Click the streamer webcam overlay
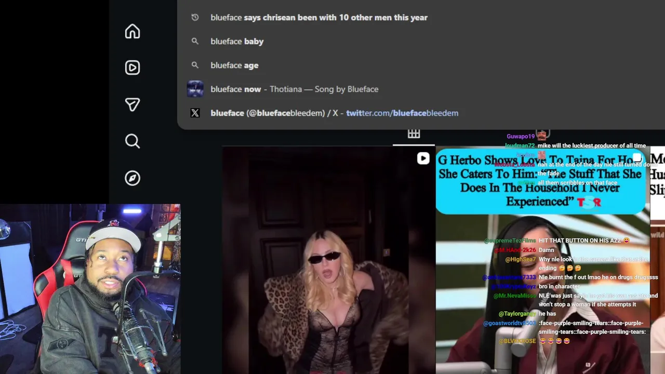 (90, 289)
